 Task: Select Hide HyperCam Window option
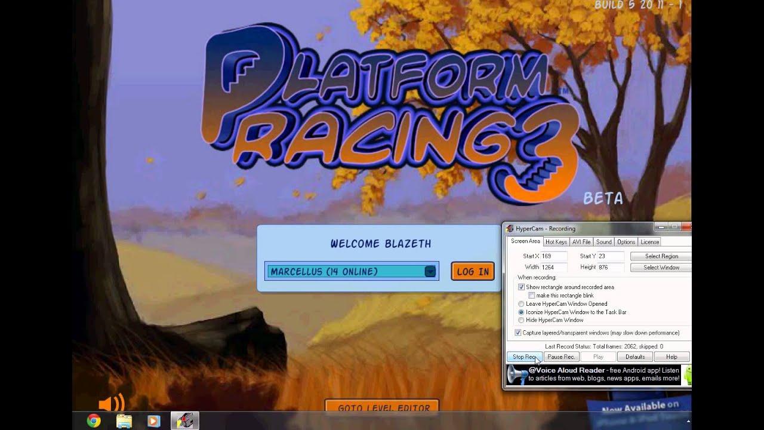coord(521,320)
